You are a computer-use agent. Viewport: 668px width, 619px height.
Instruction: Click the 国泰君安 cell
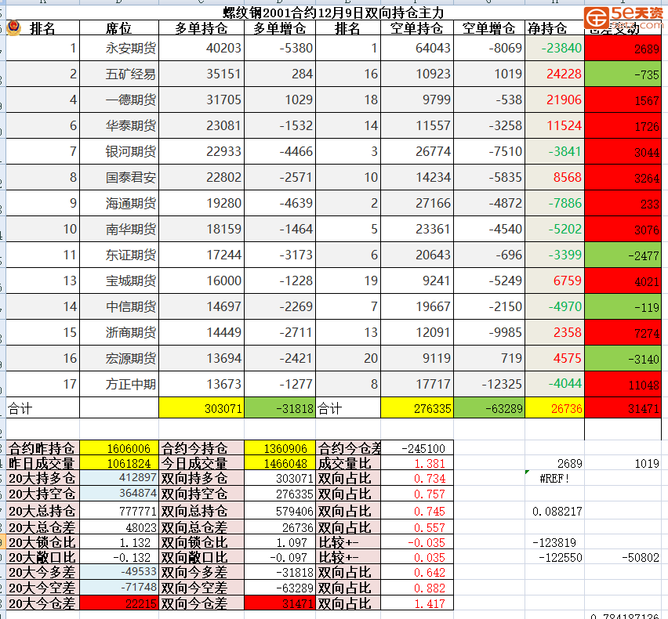pyautogui.click(x=119, y=178)
